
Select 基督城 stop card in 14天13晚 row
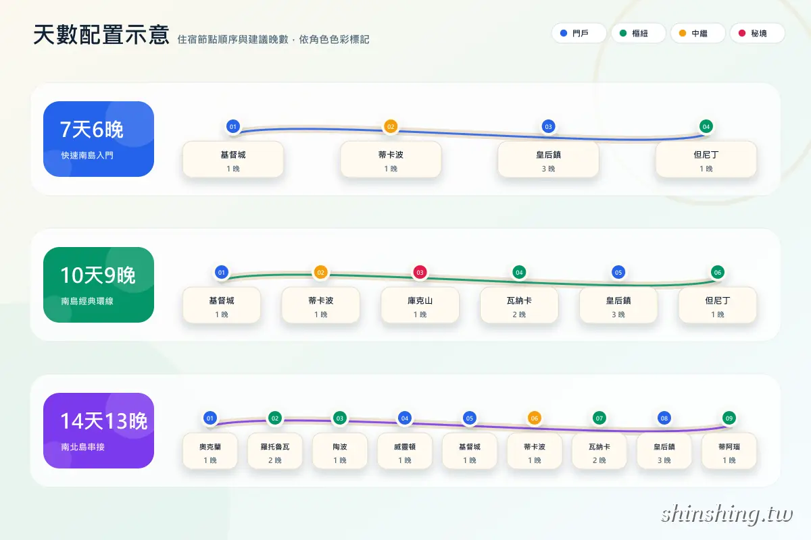470,451
